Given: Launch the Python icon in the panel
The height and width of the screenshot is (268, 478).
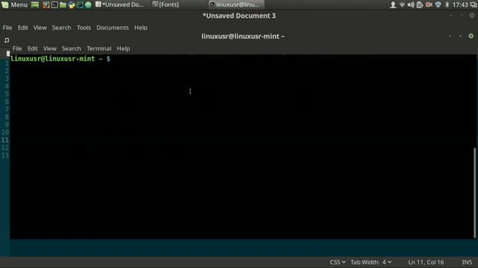Looking at the screenshot, I should click(72, 4).
